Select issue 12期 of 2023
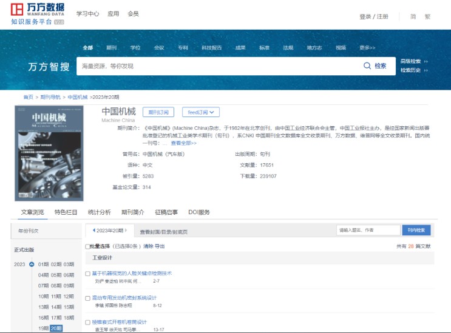This screenshot has height=333, width=451. pyautogui.click(x=69, y=296)
